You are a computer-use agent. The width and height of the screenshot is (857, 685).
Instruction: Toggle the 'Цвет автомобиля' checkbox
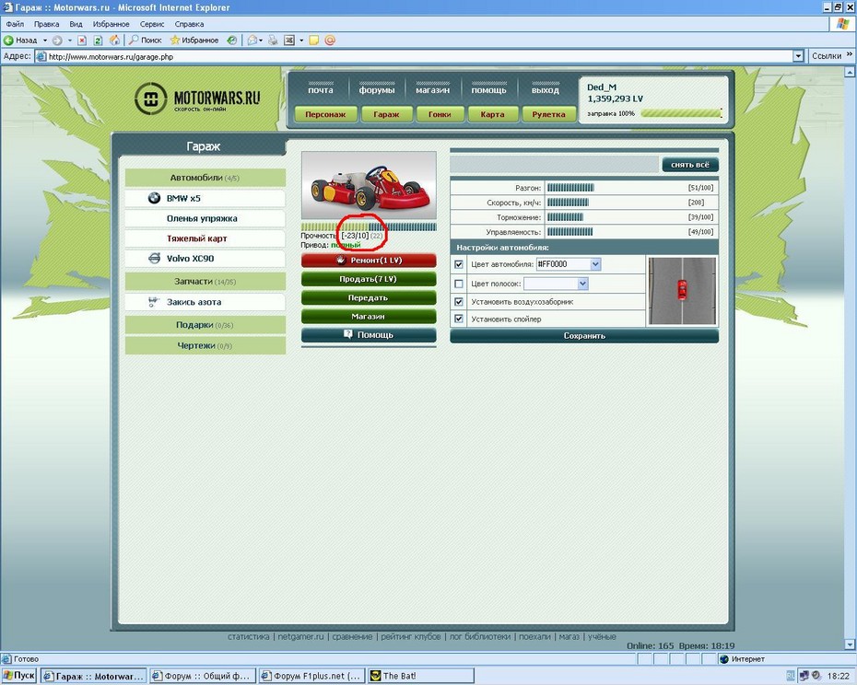(459, 264)
